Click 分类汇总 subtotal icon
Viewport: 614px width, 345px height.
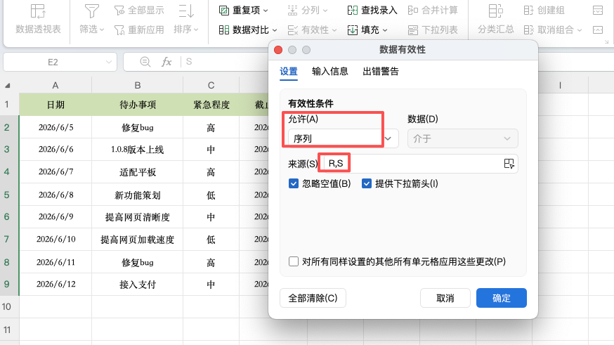[x=495, y=11]
